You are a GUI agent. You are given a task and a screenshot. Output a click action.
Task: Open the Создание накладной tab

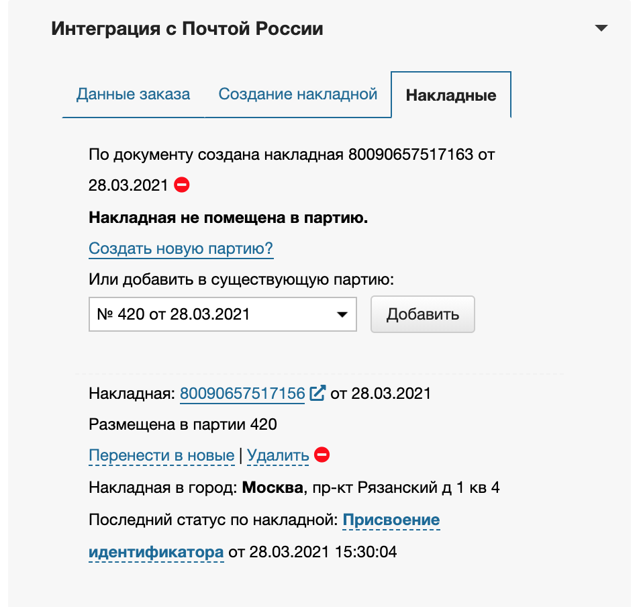coord(298,94)
